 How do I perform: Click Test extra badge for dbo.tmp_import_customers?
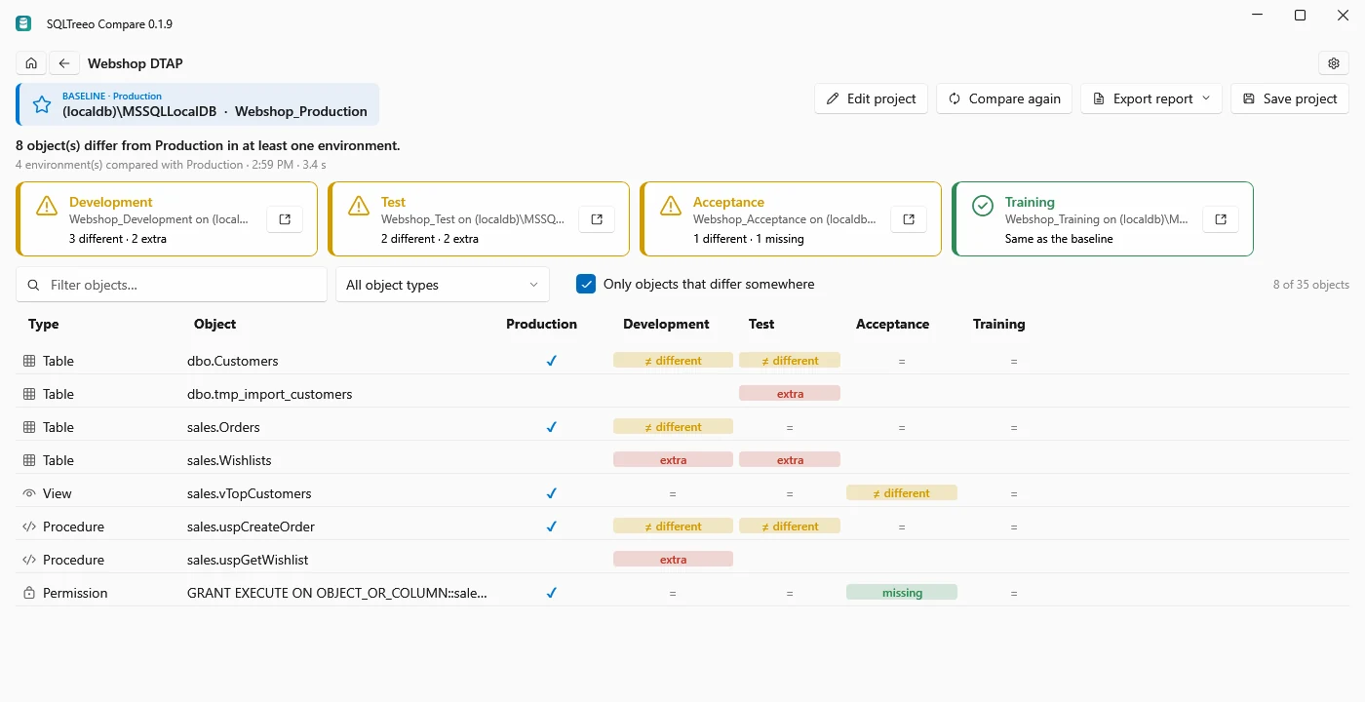pos(790,393)
